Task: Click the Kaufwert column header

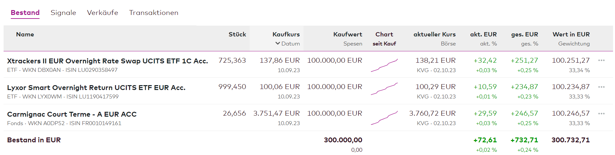Action: click(348, 34)
